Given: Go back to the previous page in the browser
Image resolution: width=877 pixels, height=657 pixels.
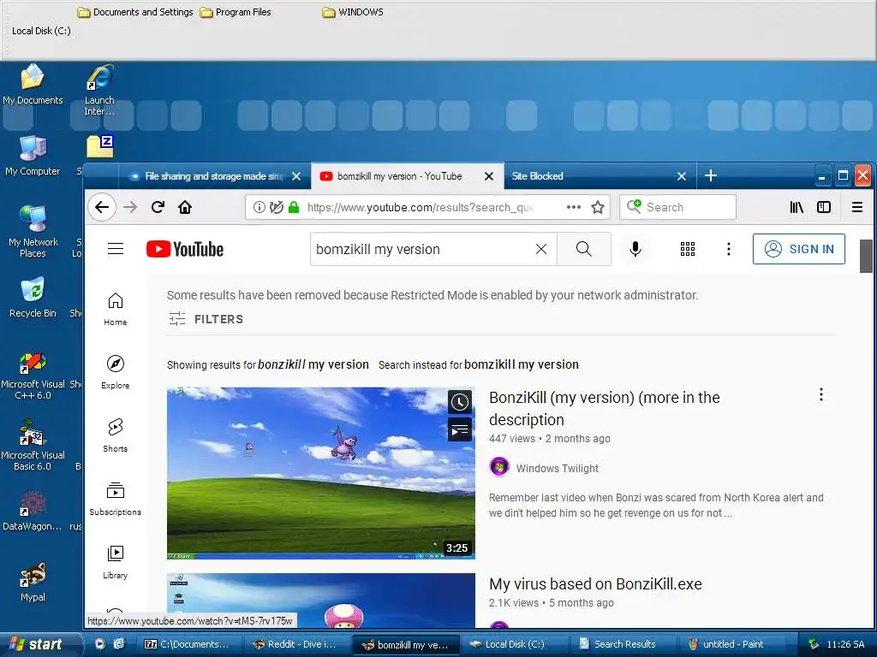Looking at the screenshot, I should click(x=102, y=207).
